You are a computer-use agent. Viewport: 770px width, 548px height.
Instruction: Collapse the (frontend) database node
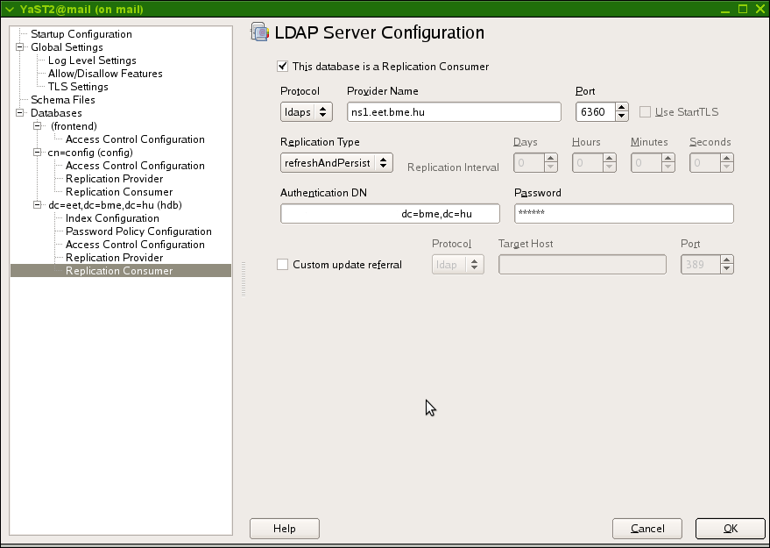(38, 125)
